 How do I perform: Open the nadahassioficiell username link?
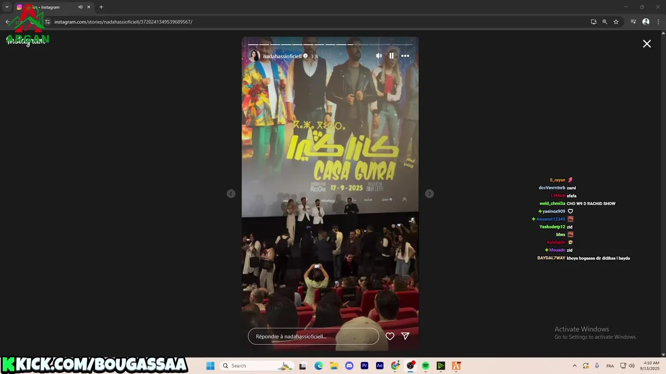click(282, 56)
